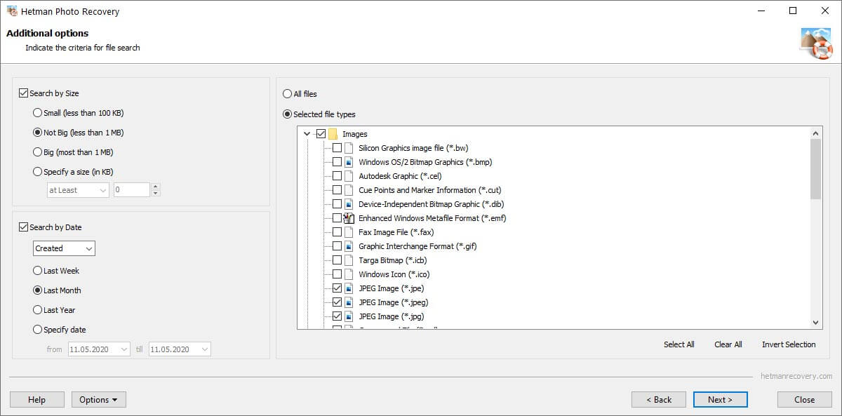Screen dimensions: 842x416
Task: Click the Hetman Photo Recovery lifebuoy logo
Action: coord(816,43)
